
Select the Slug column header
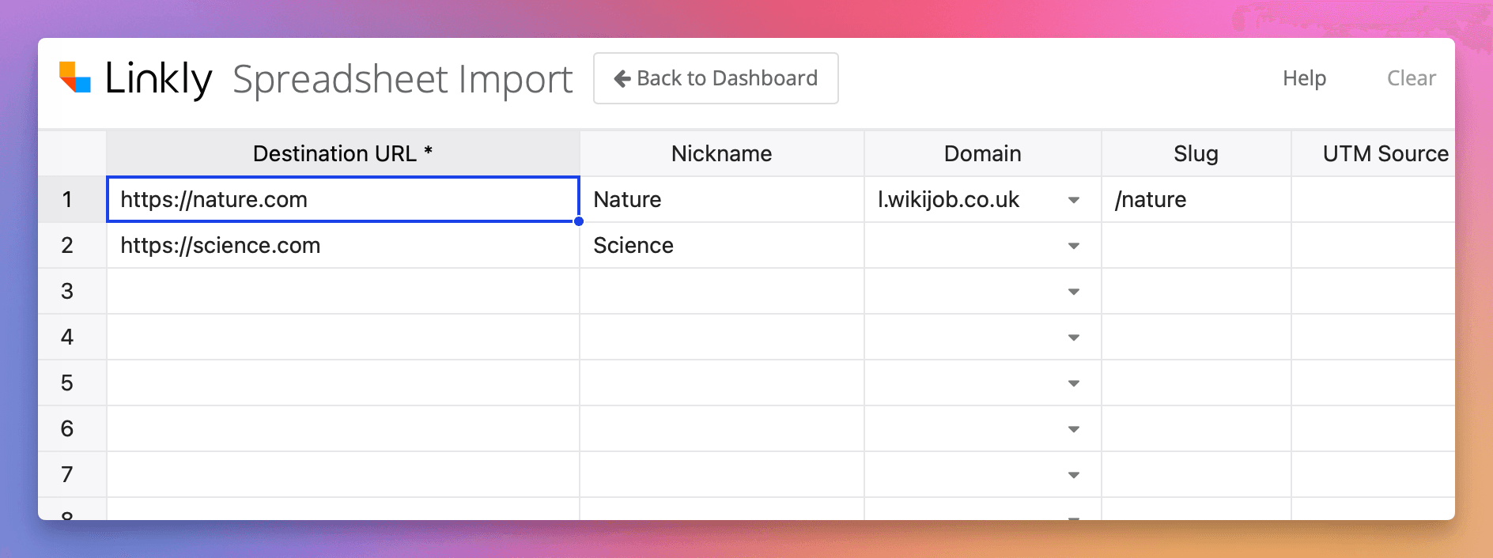[1196, 153]
